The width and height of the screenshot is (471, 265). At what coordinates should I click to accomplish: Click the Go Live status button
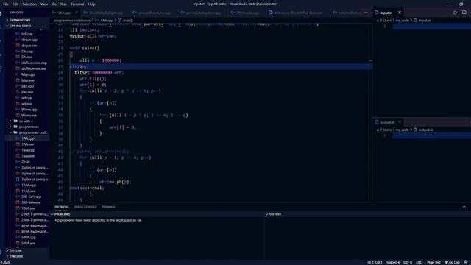453,262
